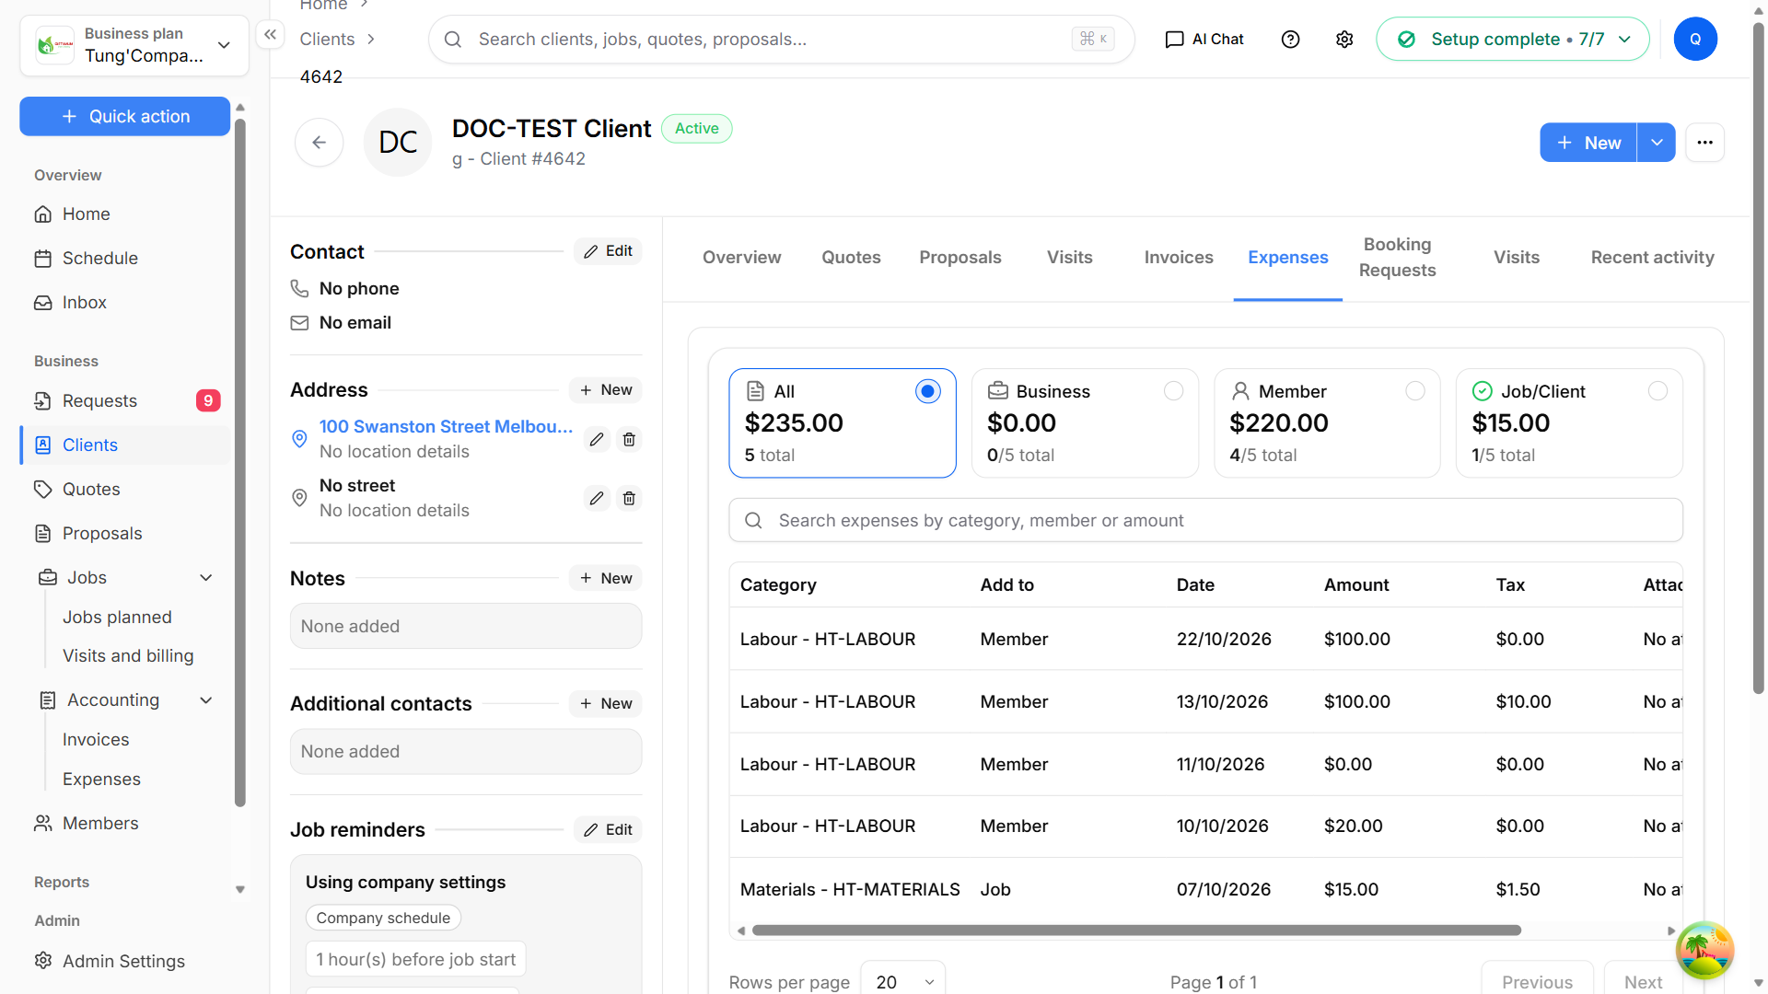
Task: Select the All expenses radio filter
Action: (x=927, y=391)
